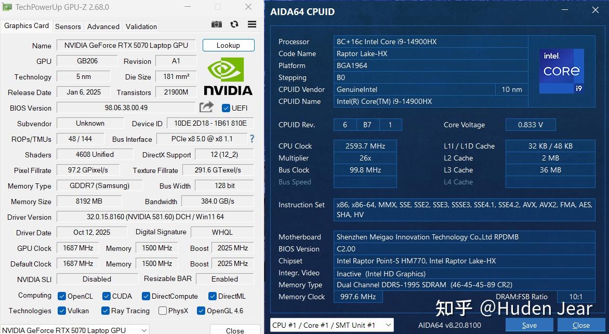
Task: Click the Resizable BAR Enabled value
Action: tap(225, 279)
